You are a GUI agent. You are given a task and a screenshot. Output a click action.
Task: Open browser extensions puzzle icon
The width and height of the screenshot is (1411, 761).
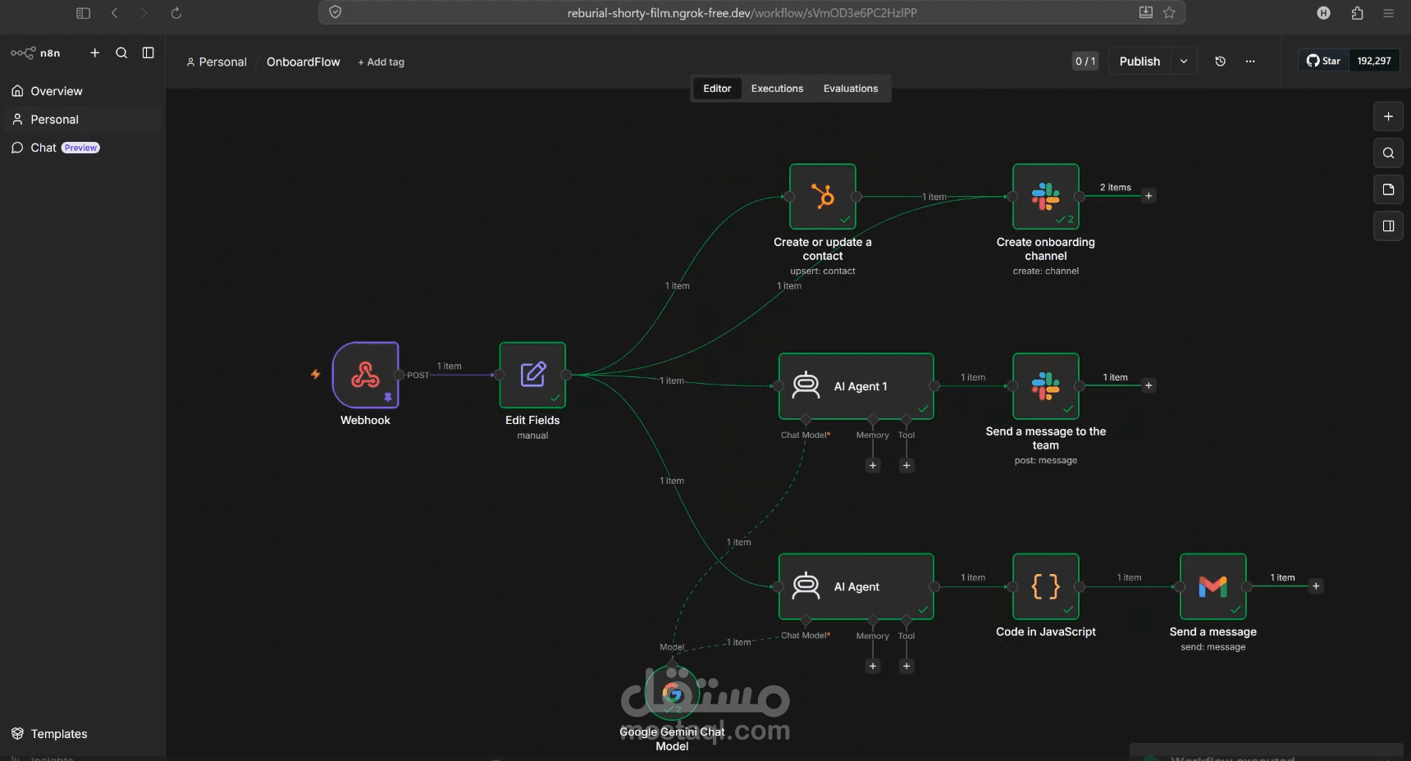[x=1357, y=12]
